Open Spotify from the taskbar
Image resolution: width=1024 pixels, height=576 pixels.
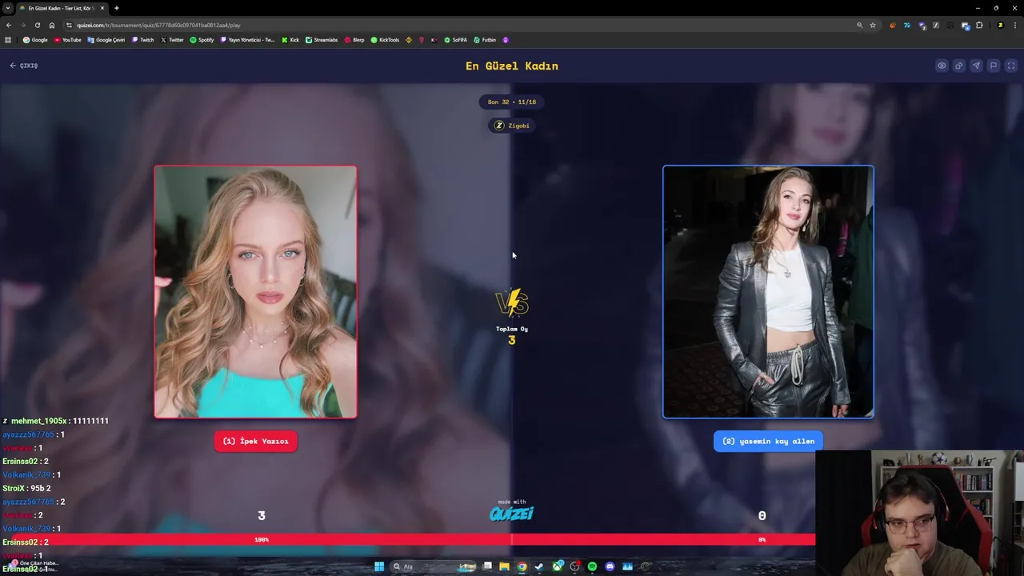coord(592,566)
